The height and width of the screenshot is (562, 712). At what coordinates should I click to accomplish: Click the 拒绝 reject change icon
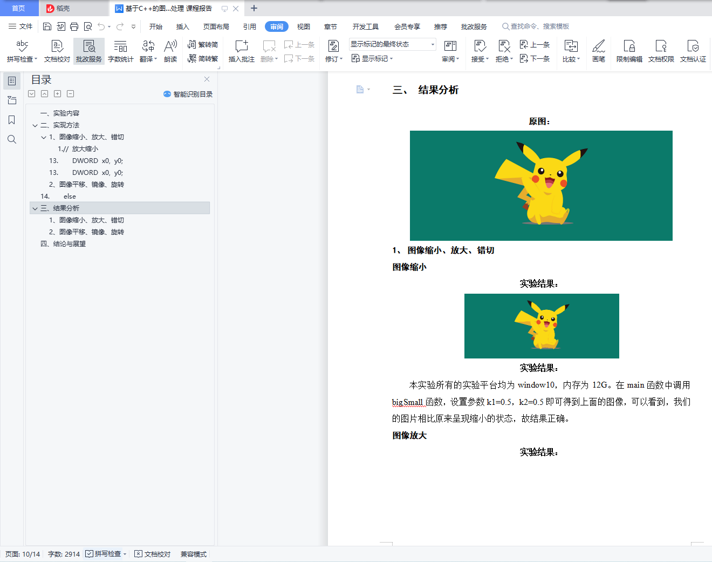click(504, 46)
